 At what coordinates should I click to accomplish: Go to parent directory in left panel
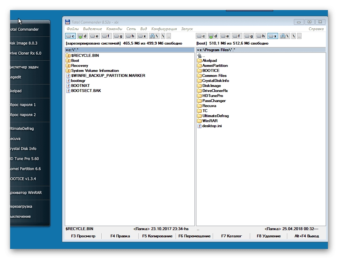(169, 36)
